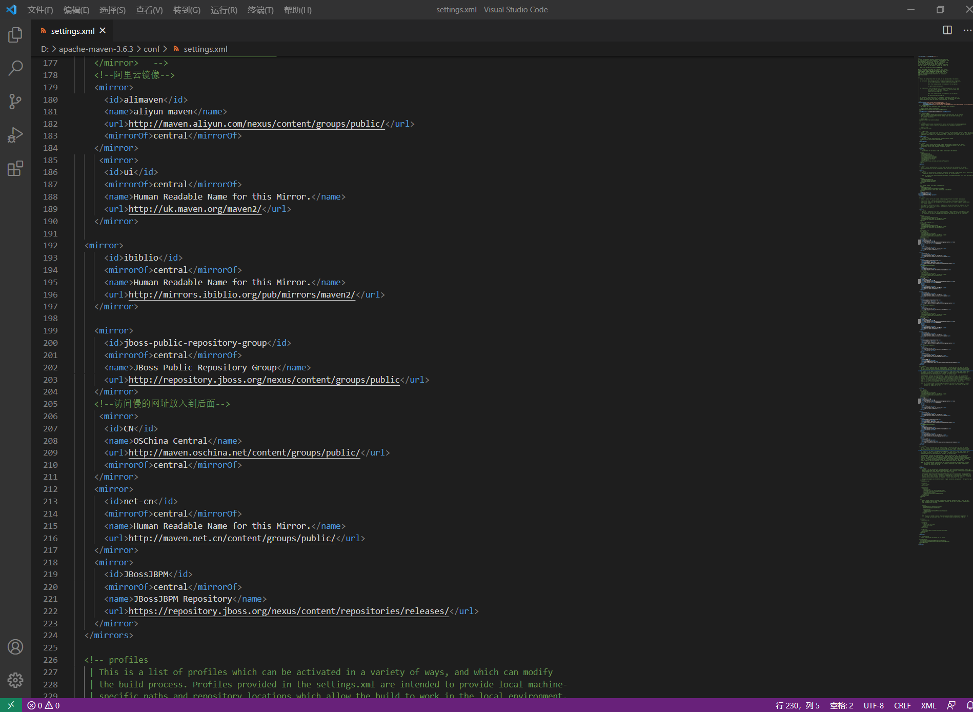The height and width of the screenshot is (712, 973).
Task: Open the 转到(G) menu
Action: (187, 10)
